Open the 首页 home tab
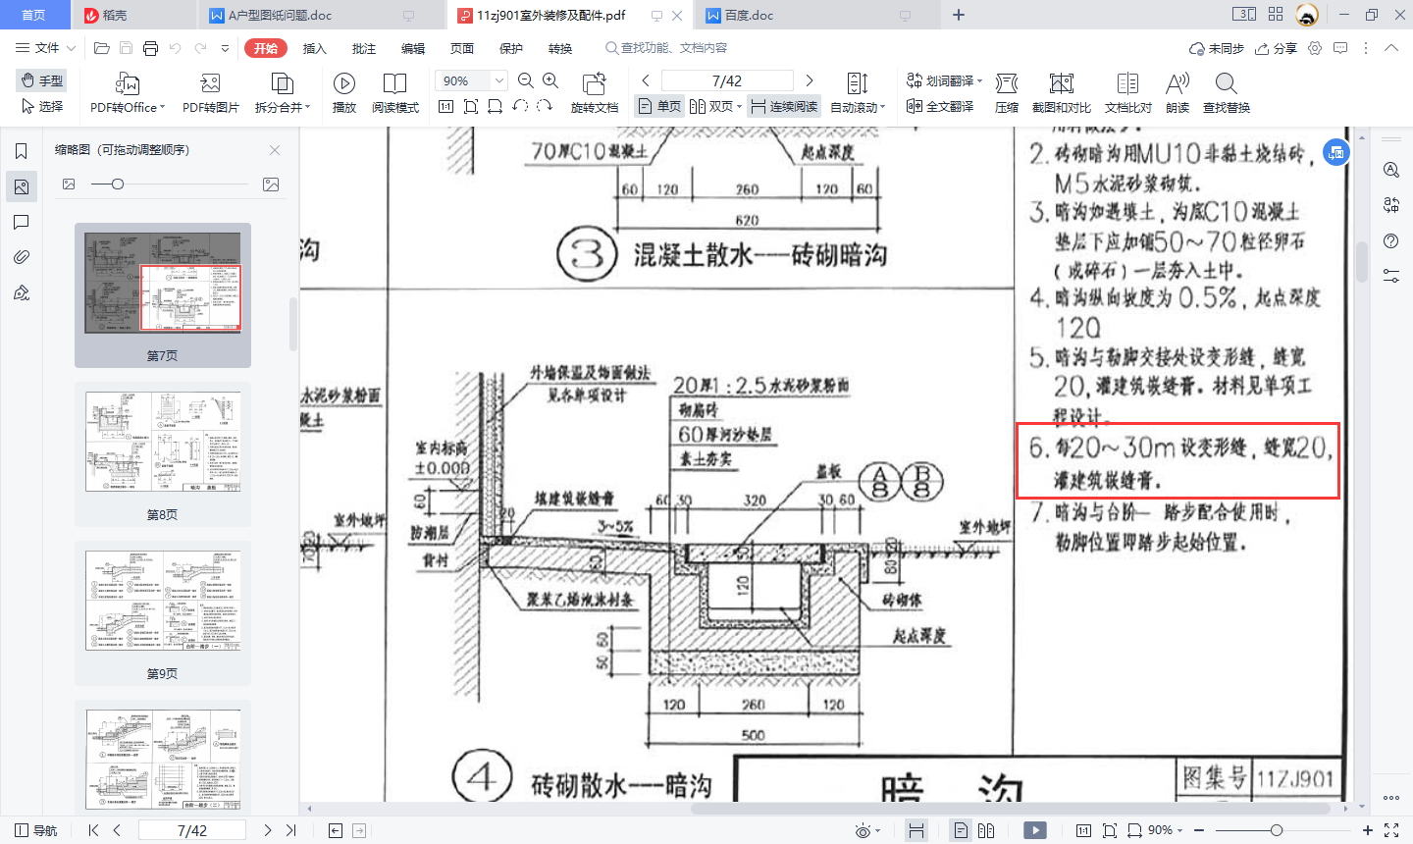The image size is (1413, 844). 34,15
